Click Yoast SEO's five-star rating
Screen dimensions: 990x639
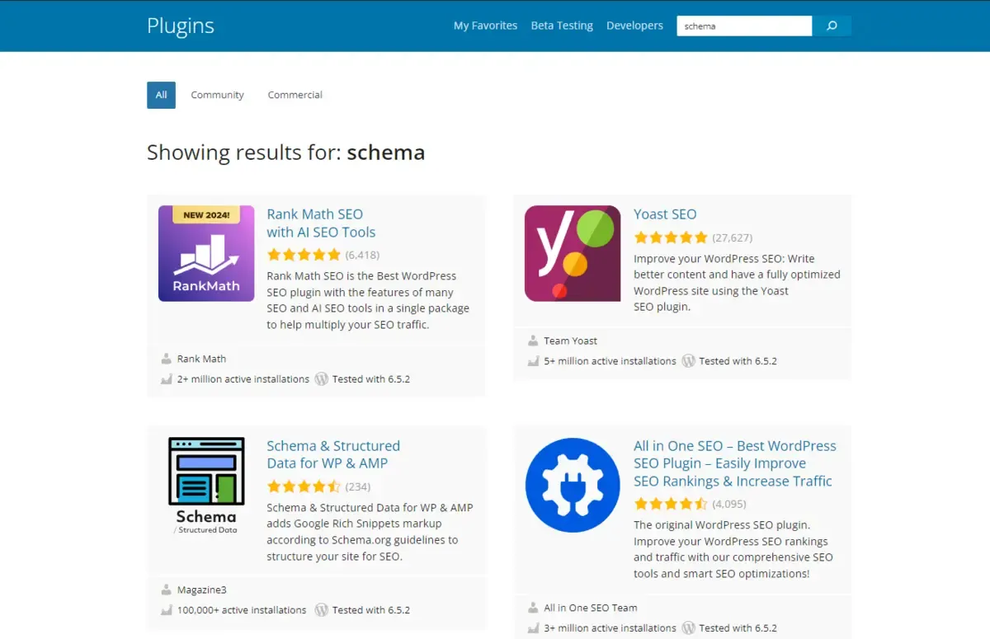tap(670, 237)
